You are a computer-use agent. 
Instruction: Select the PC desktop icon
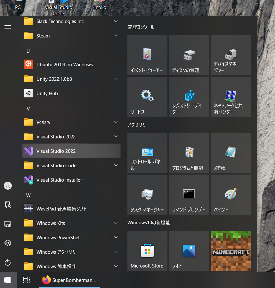(18, 5)
